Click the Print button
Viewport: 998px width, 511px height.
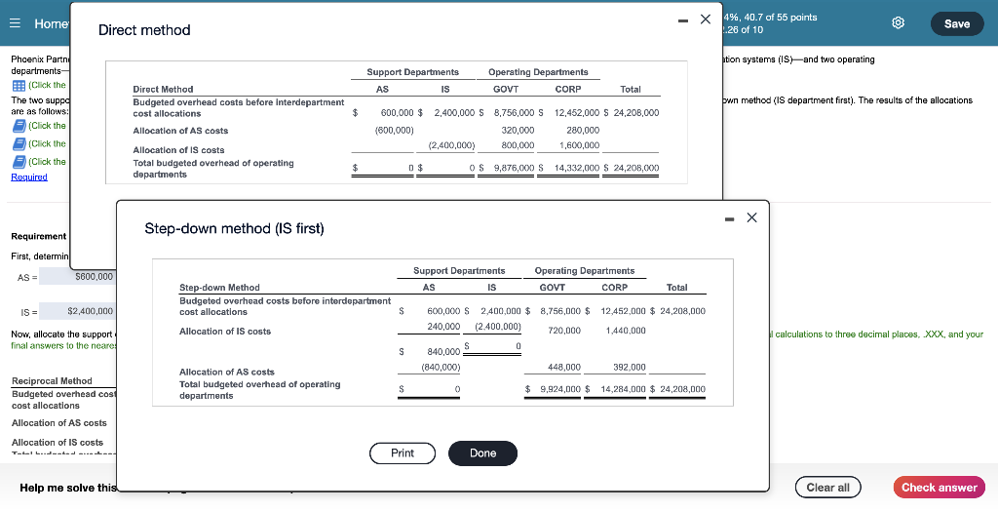(x=403, y=453)
